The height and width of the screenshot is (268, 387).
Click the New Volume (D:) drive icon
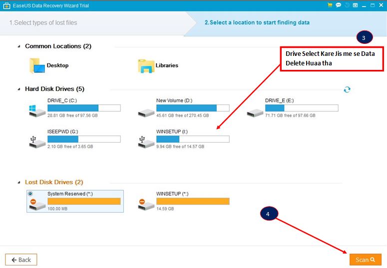pos(146,113)
